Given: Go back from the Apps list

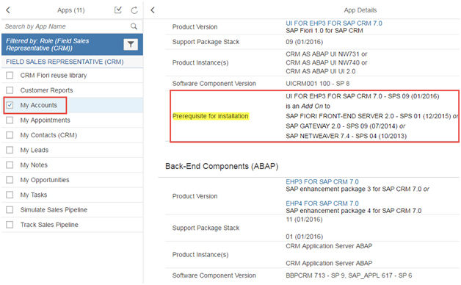Looking at the screenshot, I should click(8, 10).
